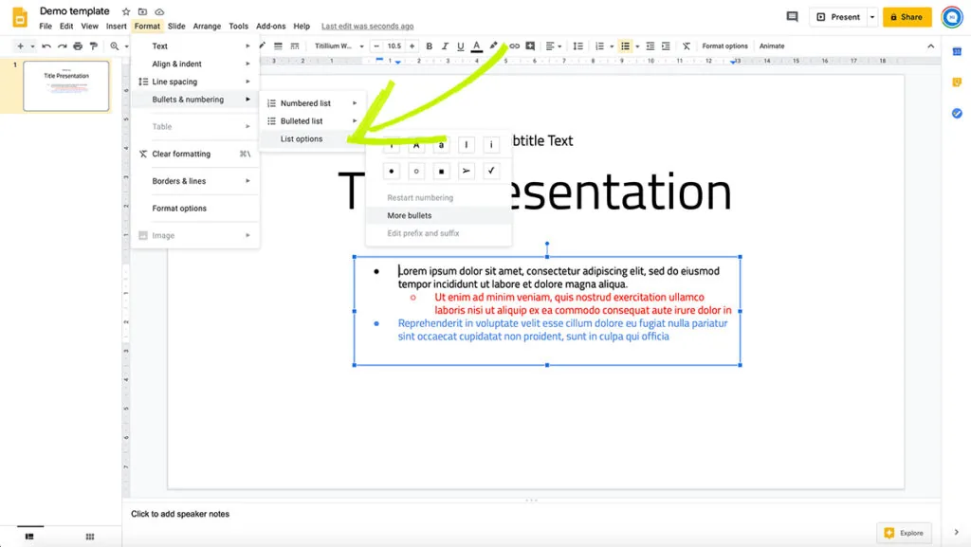Click the Google Slides home logo
Viewport: 971px width, 547px height.
20,17
